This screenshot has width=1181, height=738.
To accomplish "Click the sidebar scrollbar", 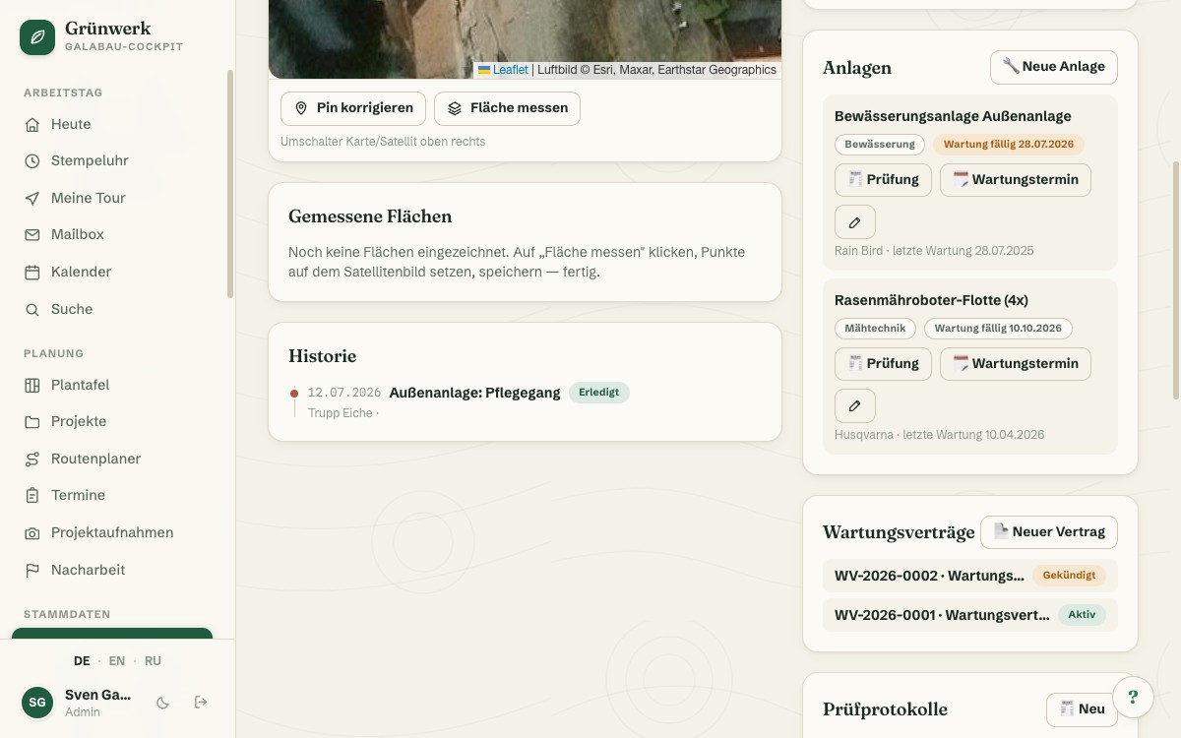I will click(x=230, y=183).
